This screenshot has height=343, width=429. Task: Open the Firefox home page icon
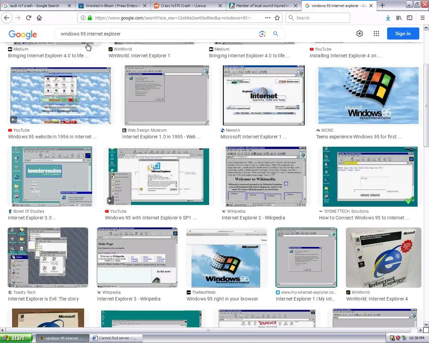(39, 18)
